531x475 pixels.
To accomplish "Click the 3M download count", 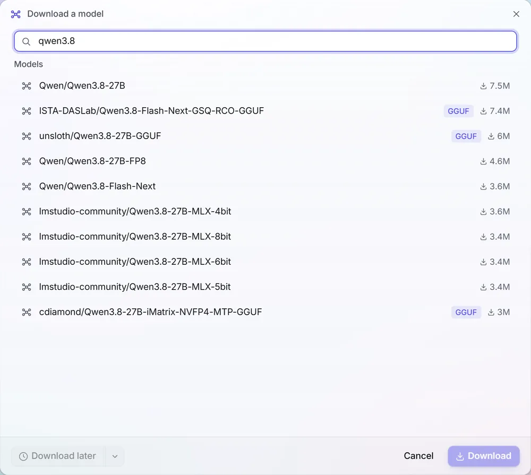I will tap(499, 312).
